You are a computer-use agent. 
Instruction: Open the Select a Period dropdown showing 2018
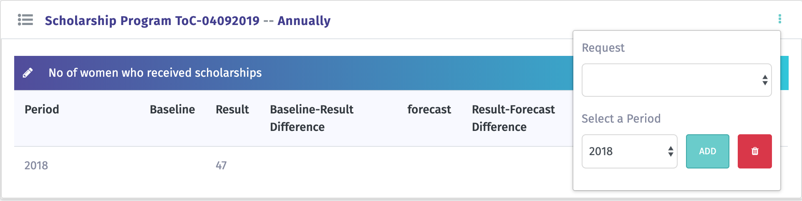(629, 151)
